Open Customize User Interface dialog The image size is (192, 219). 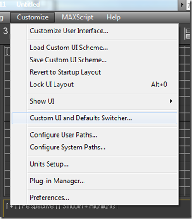[x=94, y=31]
